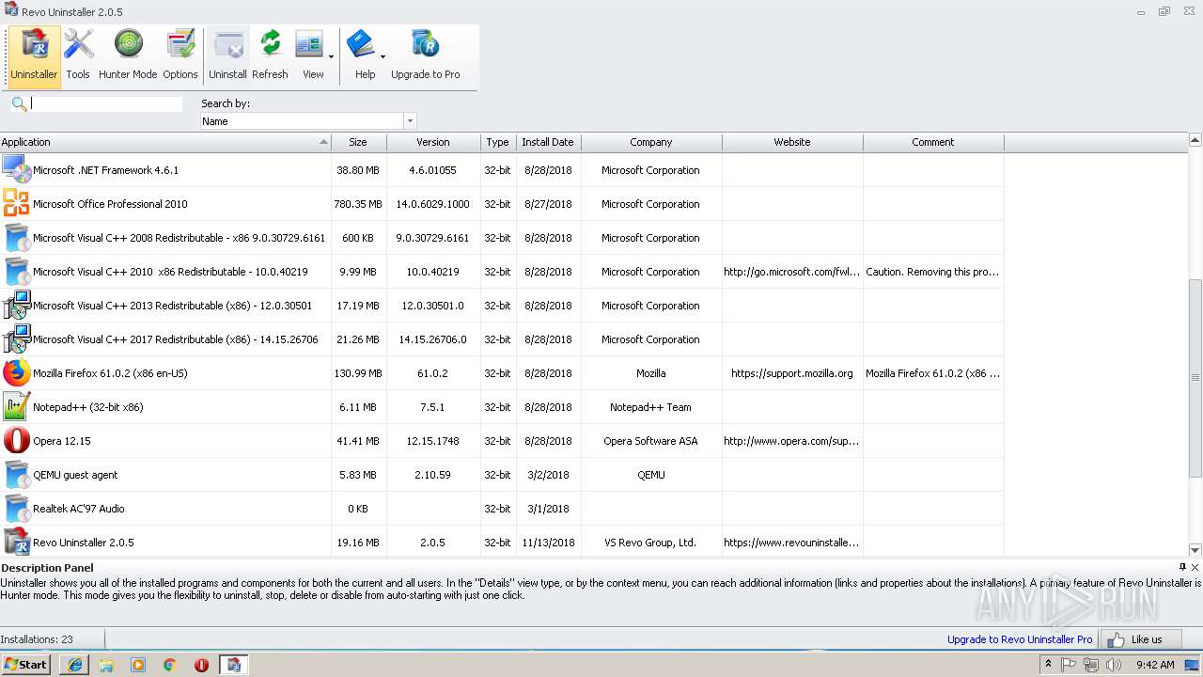Sort by Type column header
This screenshot has width=1203, height=677.
pyautogui.click(x=497, y=142)
